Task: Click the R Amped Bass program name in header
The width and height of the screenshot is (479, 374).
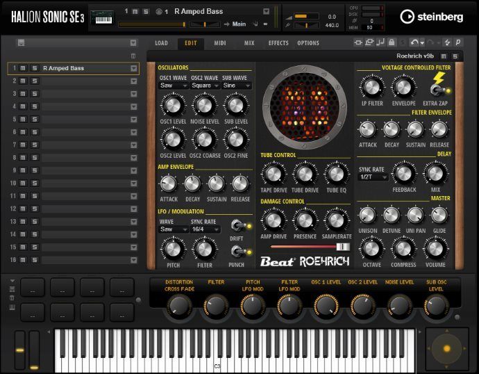Action: click(x=199, y=12)
